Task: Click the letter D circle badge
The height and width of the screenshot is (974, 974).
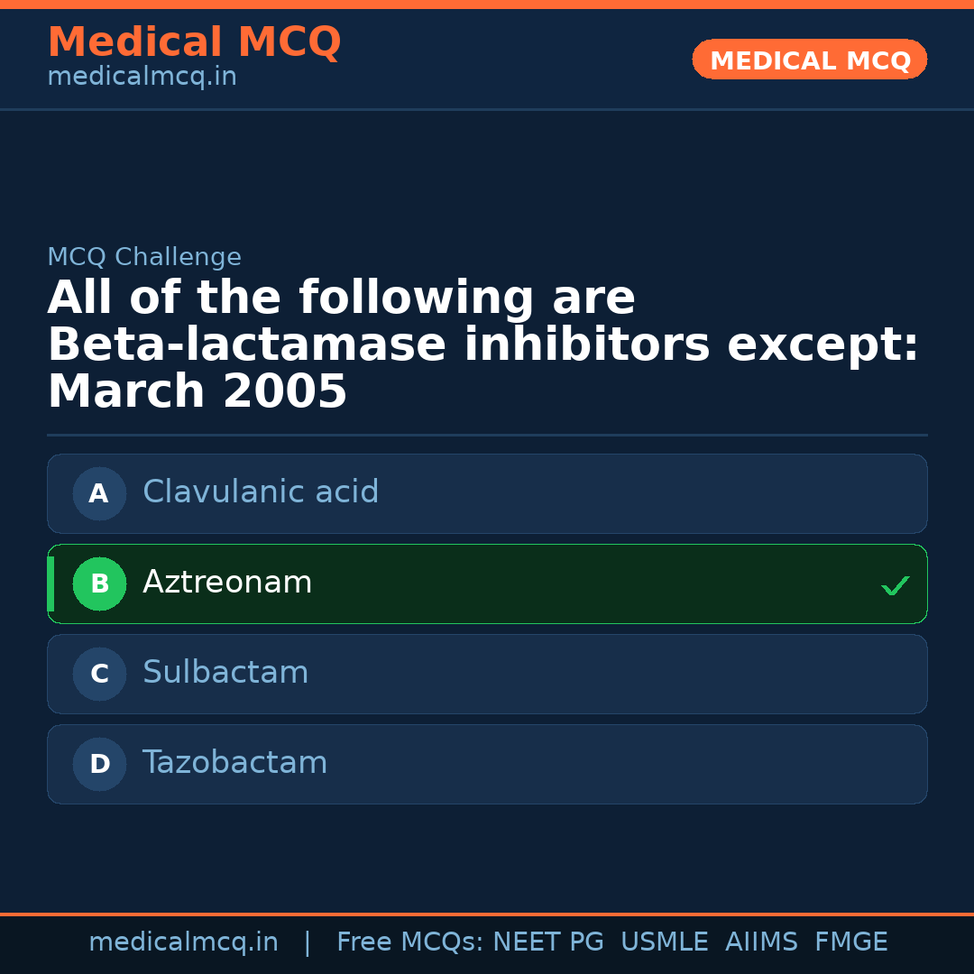Action: tap(99, 764)
